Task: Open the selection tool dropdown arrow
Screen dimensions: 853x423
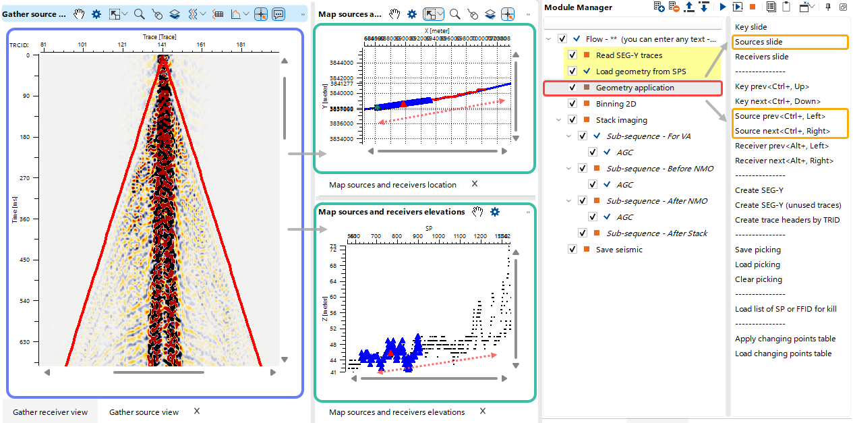Action: (x=126, y=13)
